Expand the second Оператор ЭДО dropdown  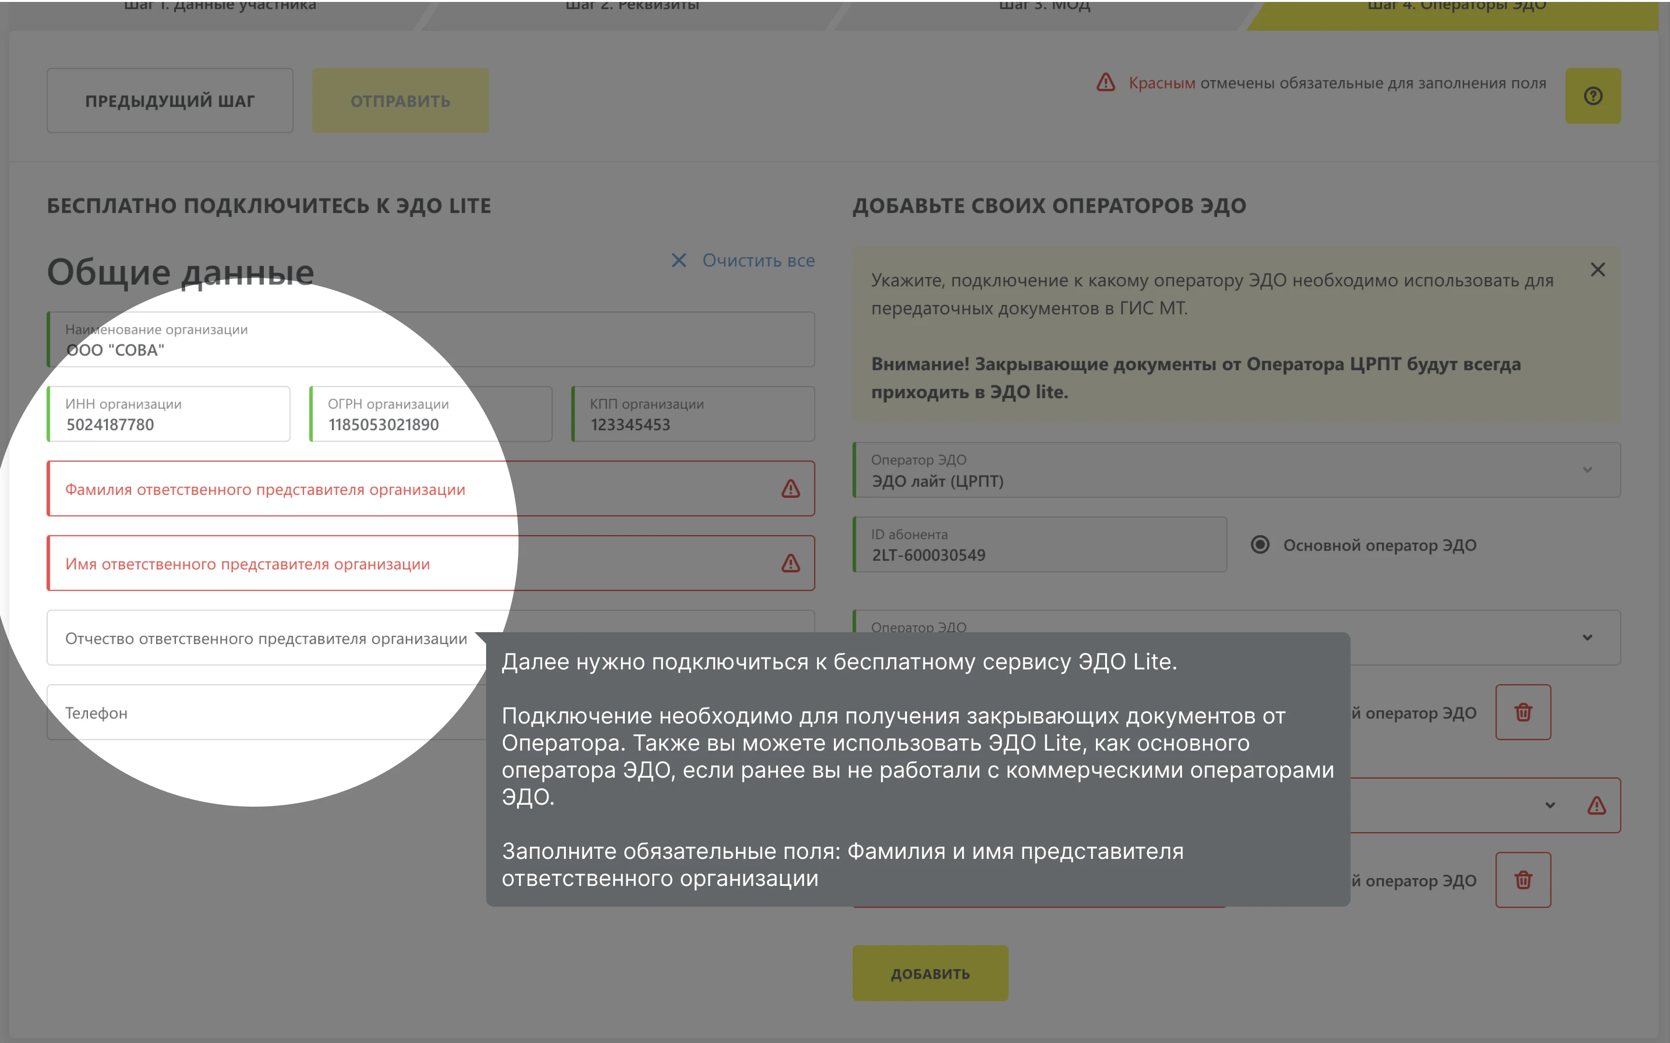point(1587,637)
